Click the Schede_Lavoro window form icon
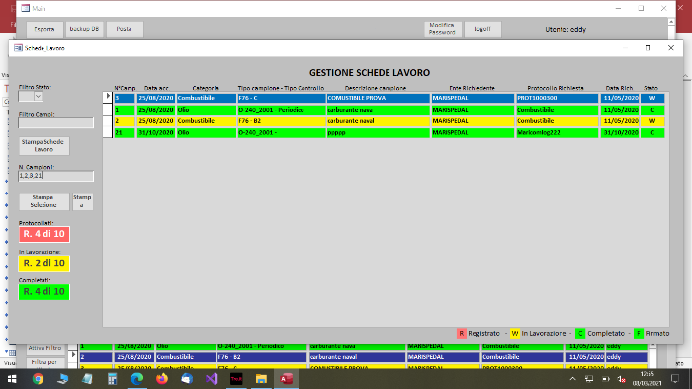The image size is (692, 389). click(x=18, y=48)
